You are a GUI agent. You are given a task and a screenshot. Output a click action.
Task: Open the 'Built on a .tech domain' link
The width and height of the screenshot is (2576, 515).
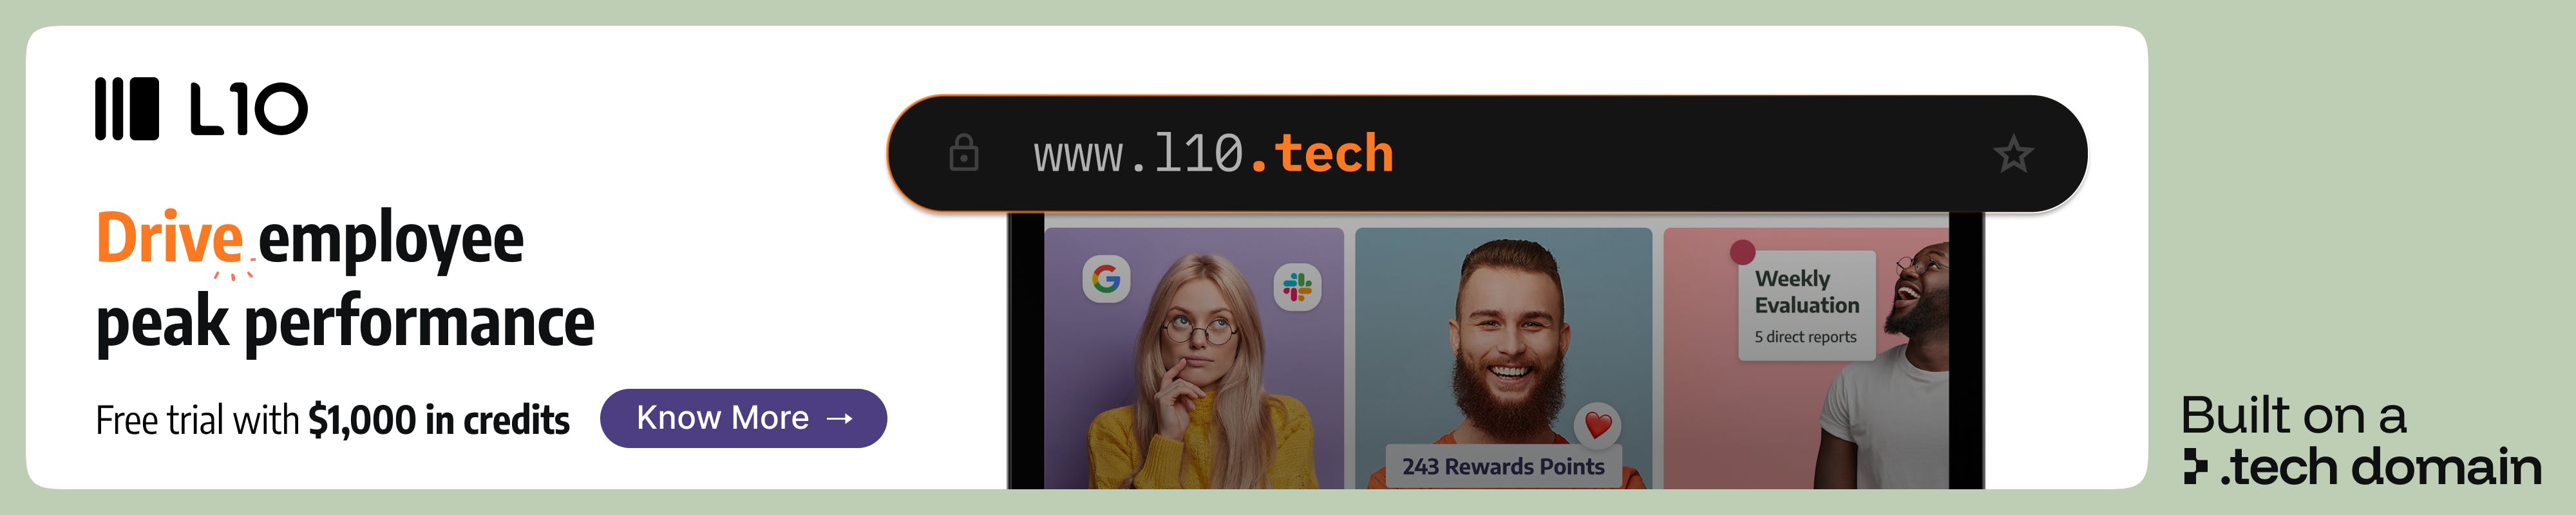(x=2360, y=440)
